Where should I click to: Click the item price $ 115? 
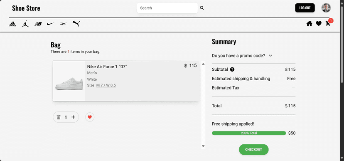[190, 65]
